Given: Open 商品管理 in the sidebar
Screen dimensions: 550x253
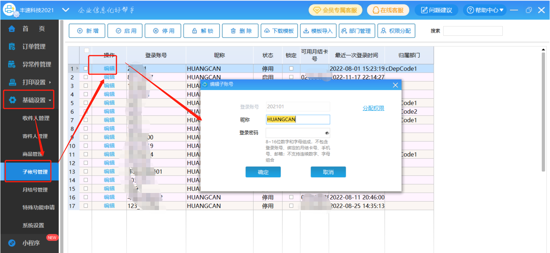Looking at the screenshot, I should (33, 154).
